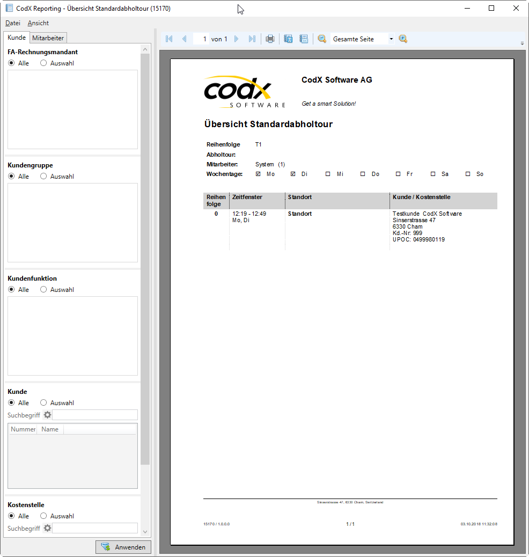Click '6330 Cham' address line
This screenshot has width=529, height=557.
click(408, 226)
